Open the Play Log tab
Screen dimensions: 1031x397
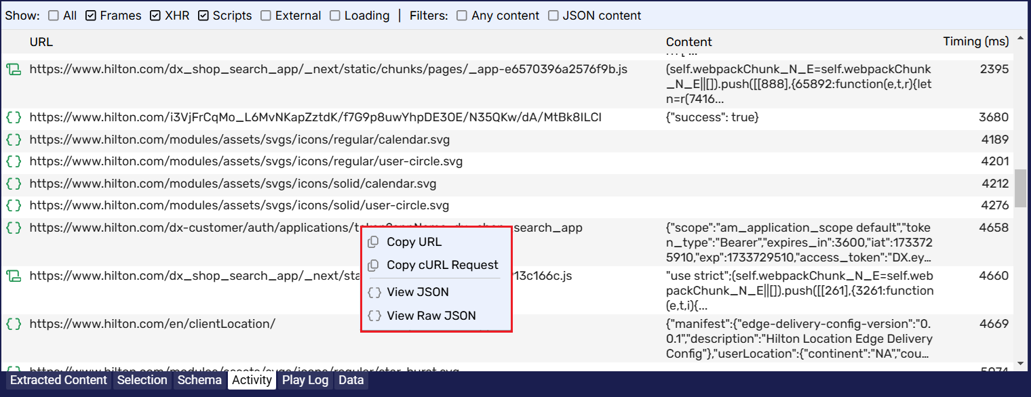305,380
